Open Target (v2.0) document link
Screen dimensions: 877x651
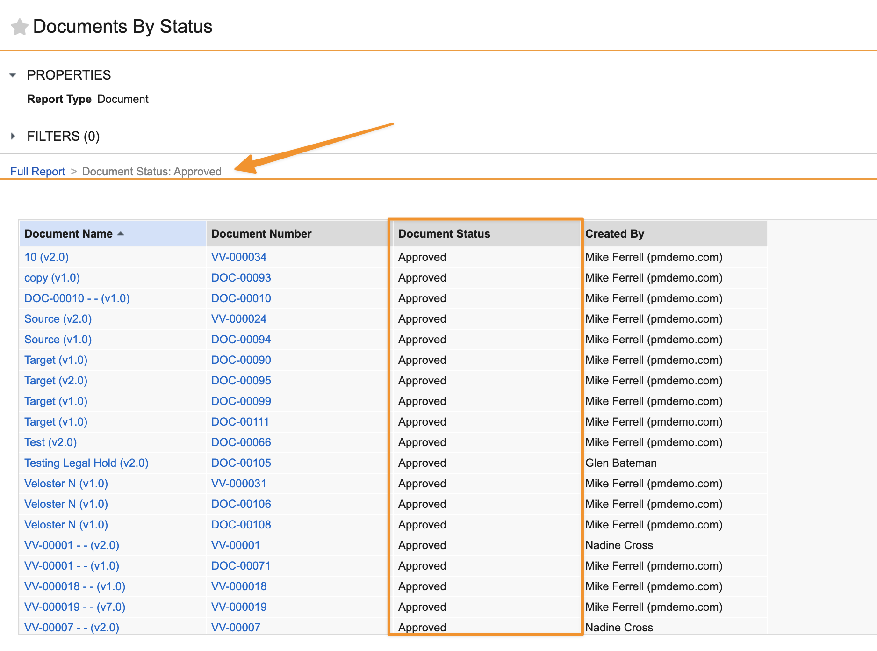click(56, 381)
